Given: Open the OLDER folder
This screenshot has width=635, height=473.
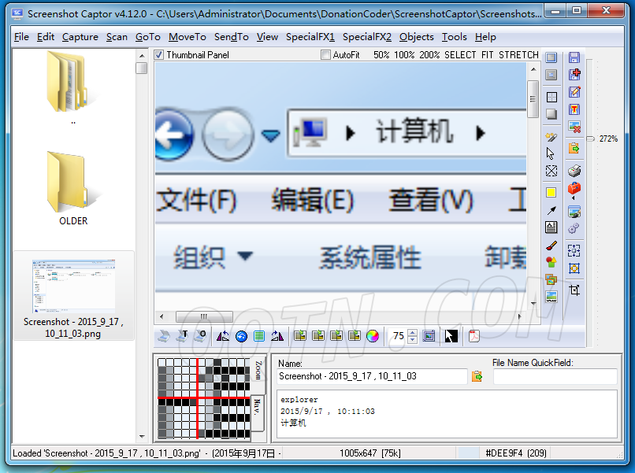Looking at the screenshot, I should (73, 189).
